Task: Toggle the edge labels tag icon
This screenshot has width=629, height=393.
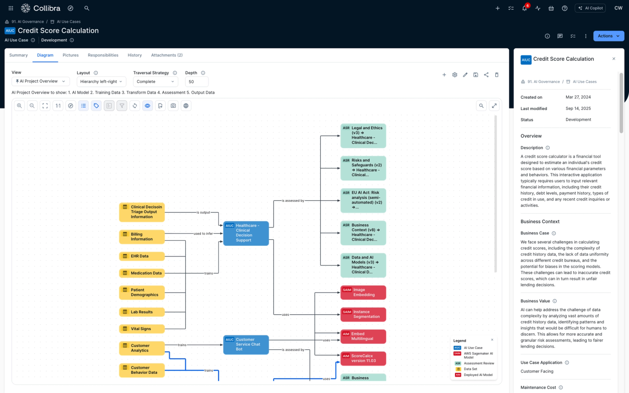Action: click(96, 105)
